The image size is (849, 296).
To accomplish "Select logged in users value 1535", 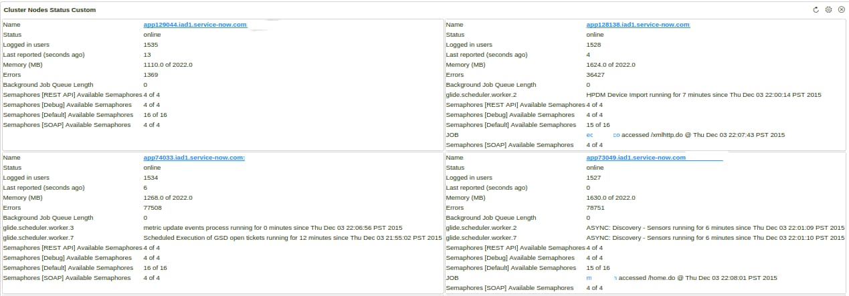I will click(x=151, y=45).
